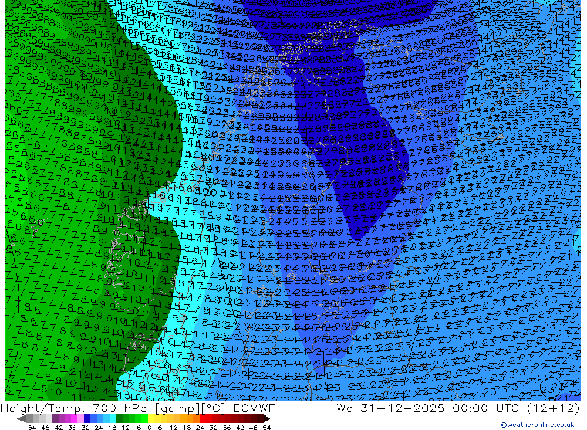Pick the cyan legend swatch near -18

point(113,419)
